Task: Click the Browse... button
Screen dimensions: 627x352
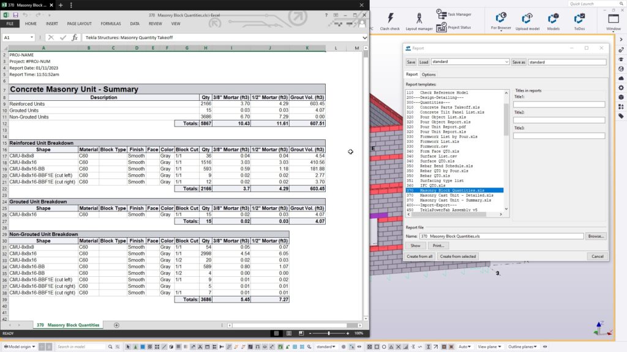Action: [596, 236]
